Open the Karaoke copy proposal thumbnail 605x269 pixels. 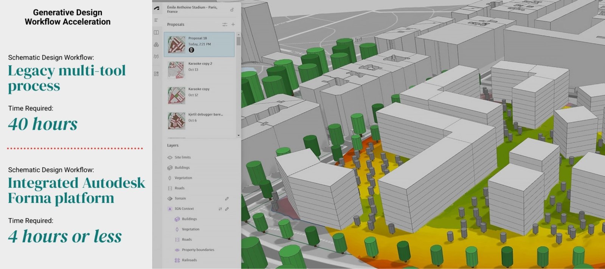(x=176, y=95)
